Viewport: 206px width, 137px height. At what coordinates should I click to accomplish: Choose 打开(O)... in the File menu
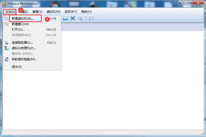32,29
